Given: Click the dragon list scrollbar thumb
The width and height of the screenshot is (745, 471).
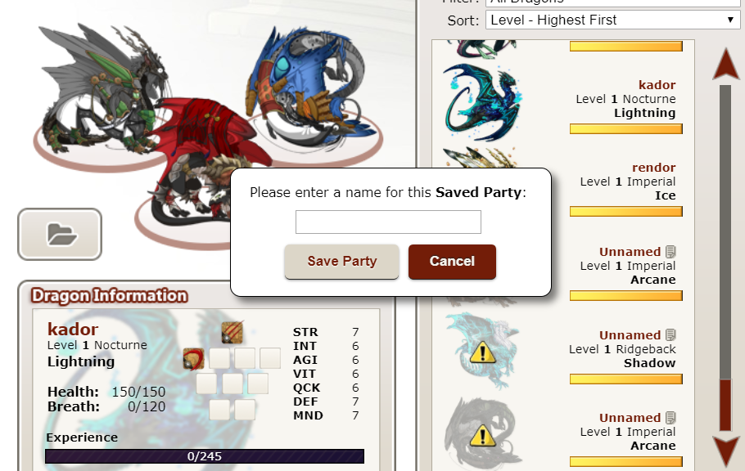Looking at the screenshot, I should tap(725, 405).
